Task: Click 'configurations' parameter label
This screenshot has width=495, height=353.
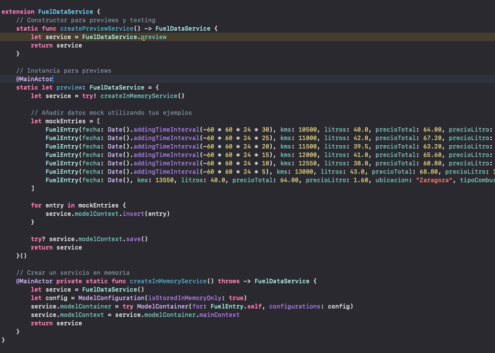Action: 295,306
